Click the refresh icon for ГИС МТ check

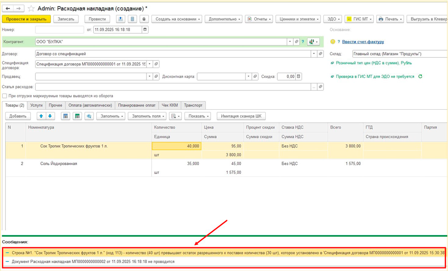(420, 77)
